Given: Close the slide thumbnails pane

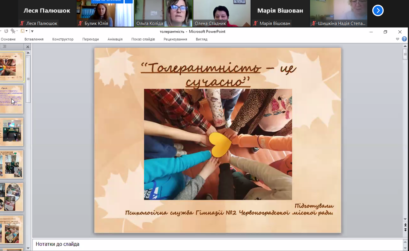Looking at the screenshot, I should click(28, 47).
